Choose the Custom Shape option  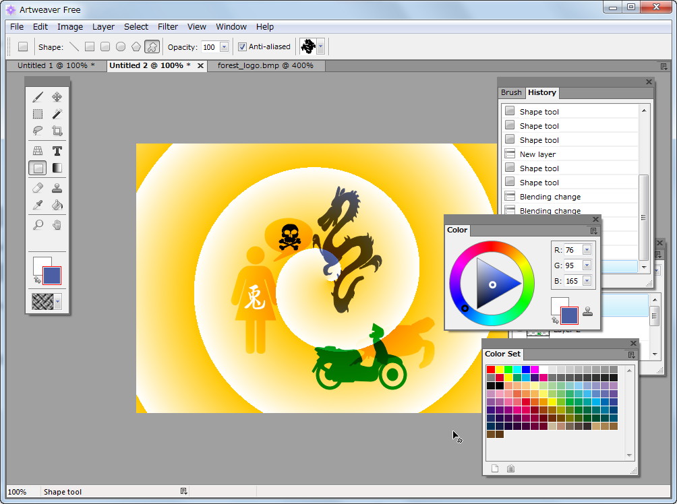[x=152, y=46]
